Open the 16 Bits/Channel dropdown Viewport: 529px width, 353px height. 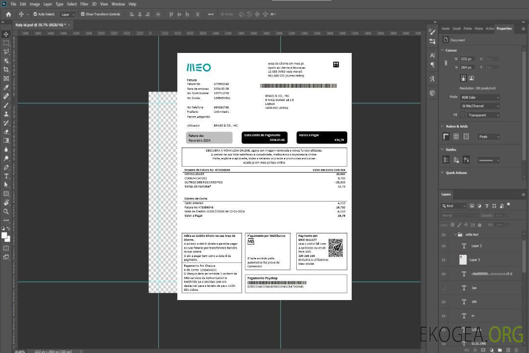pos(480,106)
